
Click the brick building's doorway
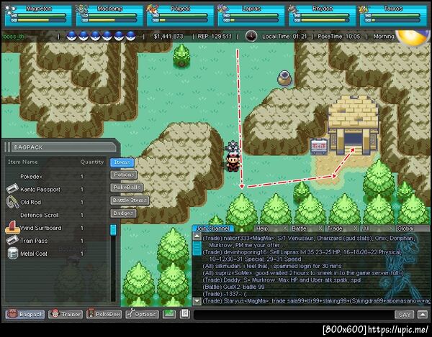tap(353, 139)
